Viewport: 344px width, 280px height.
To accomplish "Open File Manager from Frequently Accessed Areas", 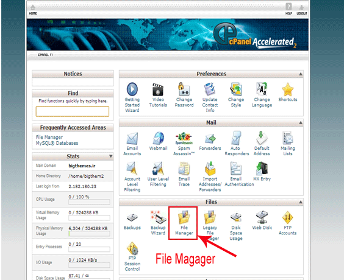I will [x=49, y=138].
